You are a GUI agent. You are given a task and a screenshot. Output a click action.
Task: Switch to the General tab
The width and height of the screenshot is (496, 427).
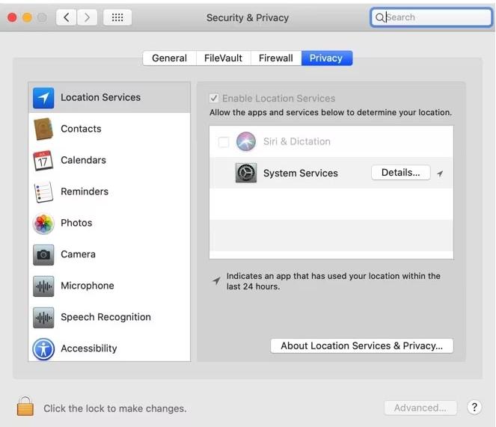[169, 58]
